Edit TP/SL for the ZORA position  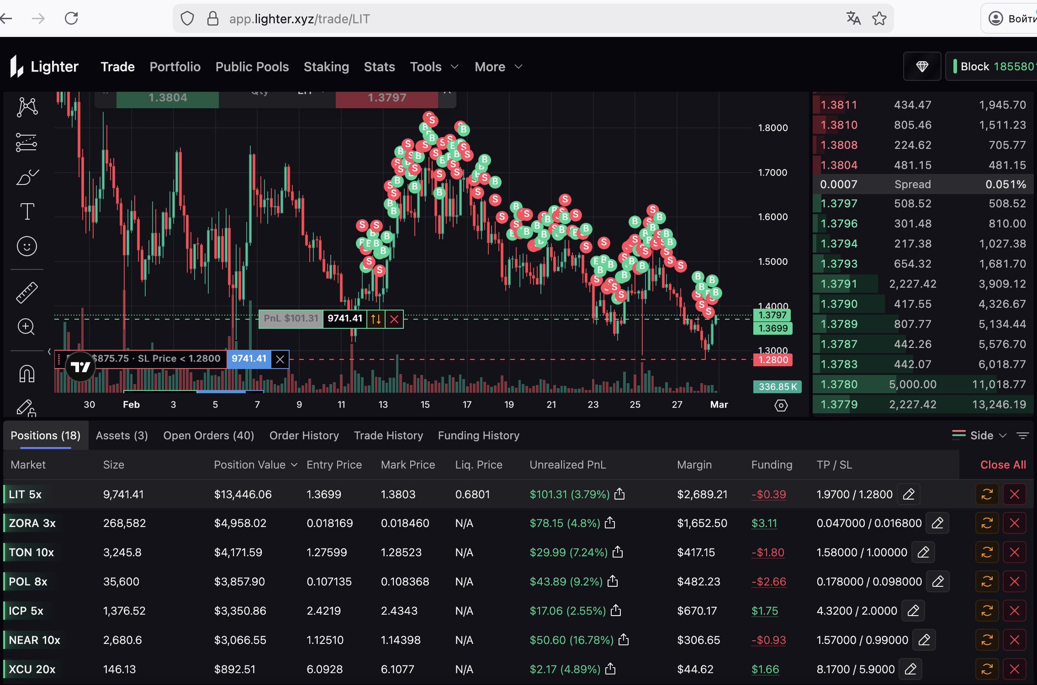(937, 523)
